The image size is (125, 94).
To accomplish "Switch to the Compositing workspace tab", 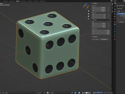I will [x=12, y=1].
